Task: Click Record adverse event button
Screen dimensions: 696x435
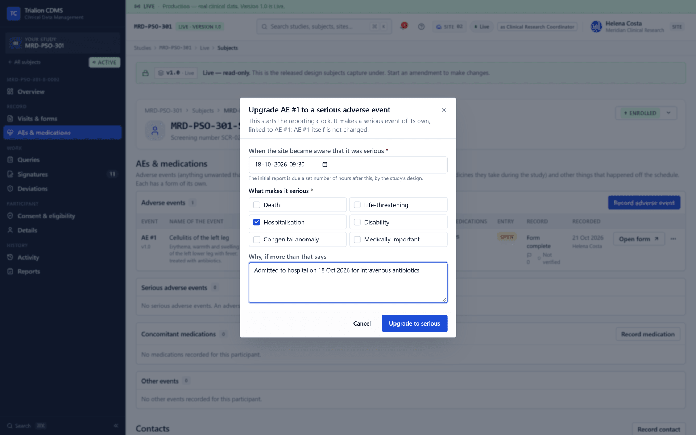Action: 644,203
